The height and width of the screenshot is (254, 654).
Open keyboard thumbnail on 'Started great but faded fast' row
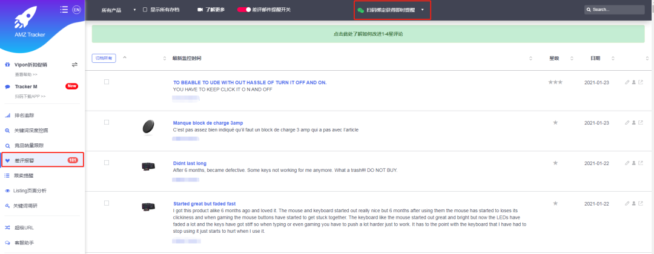149,207
